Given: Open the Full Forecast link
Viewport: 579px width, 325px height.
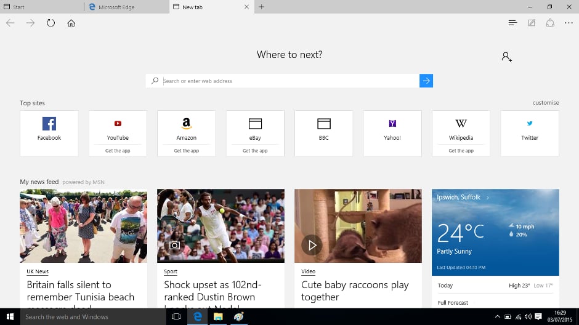Looking at the screenshot, I should click(453, 302).
